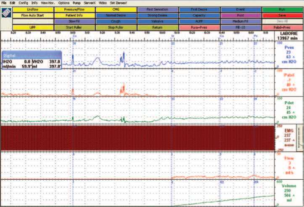Click the Cu event marker at 9:00
304x207 pixels.
(74, 36)
